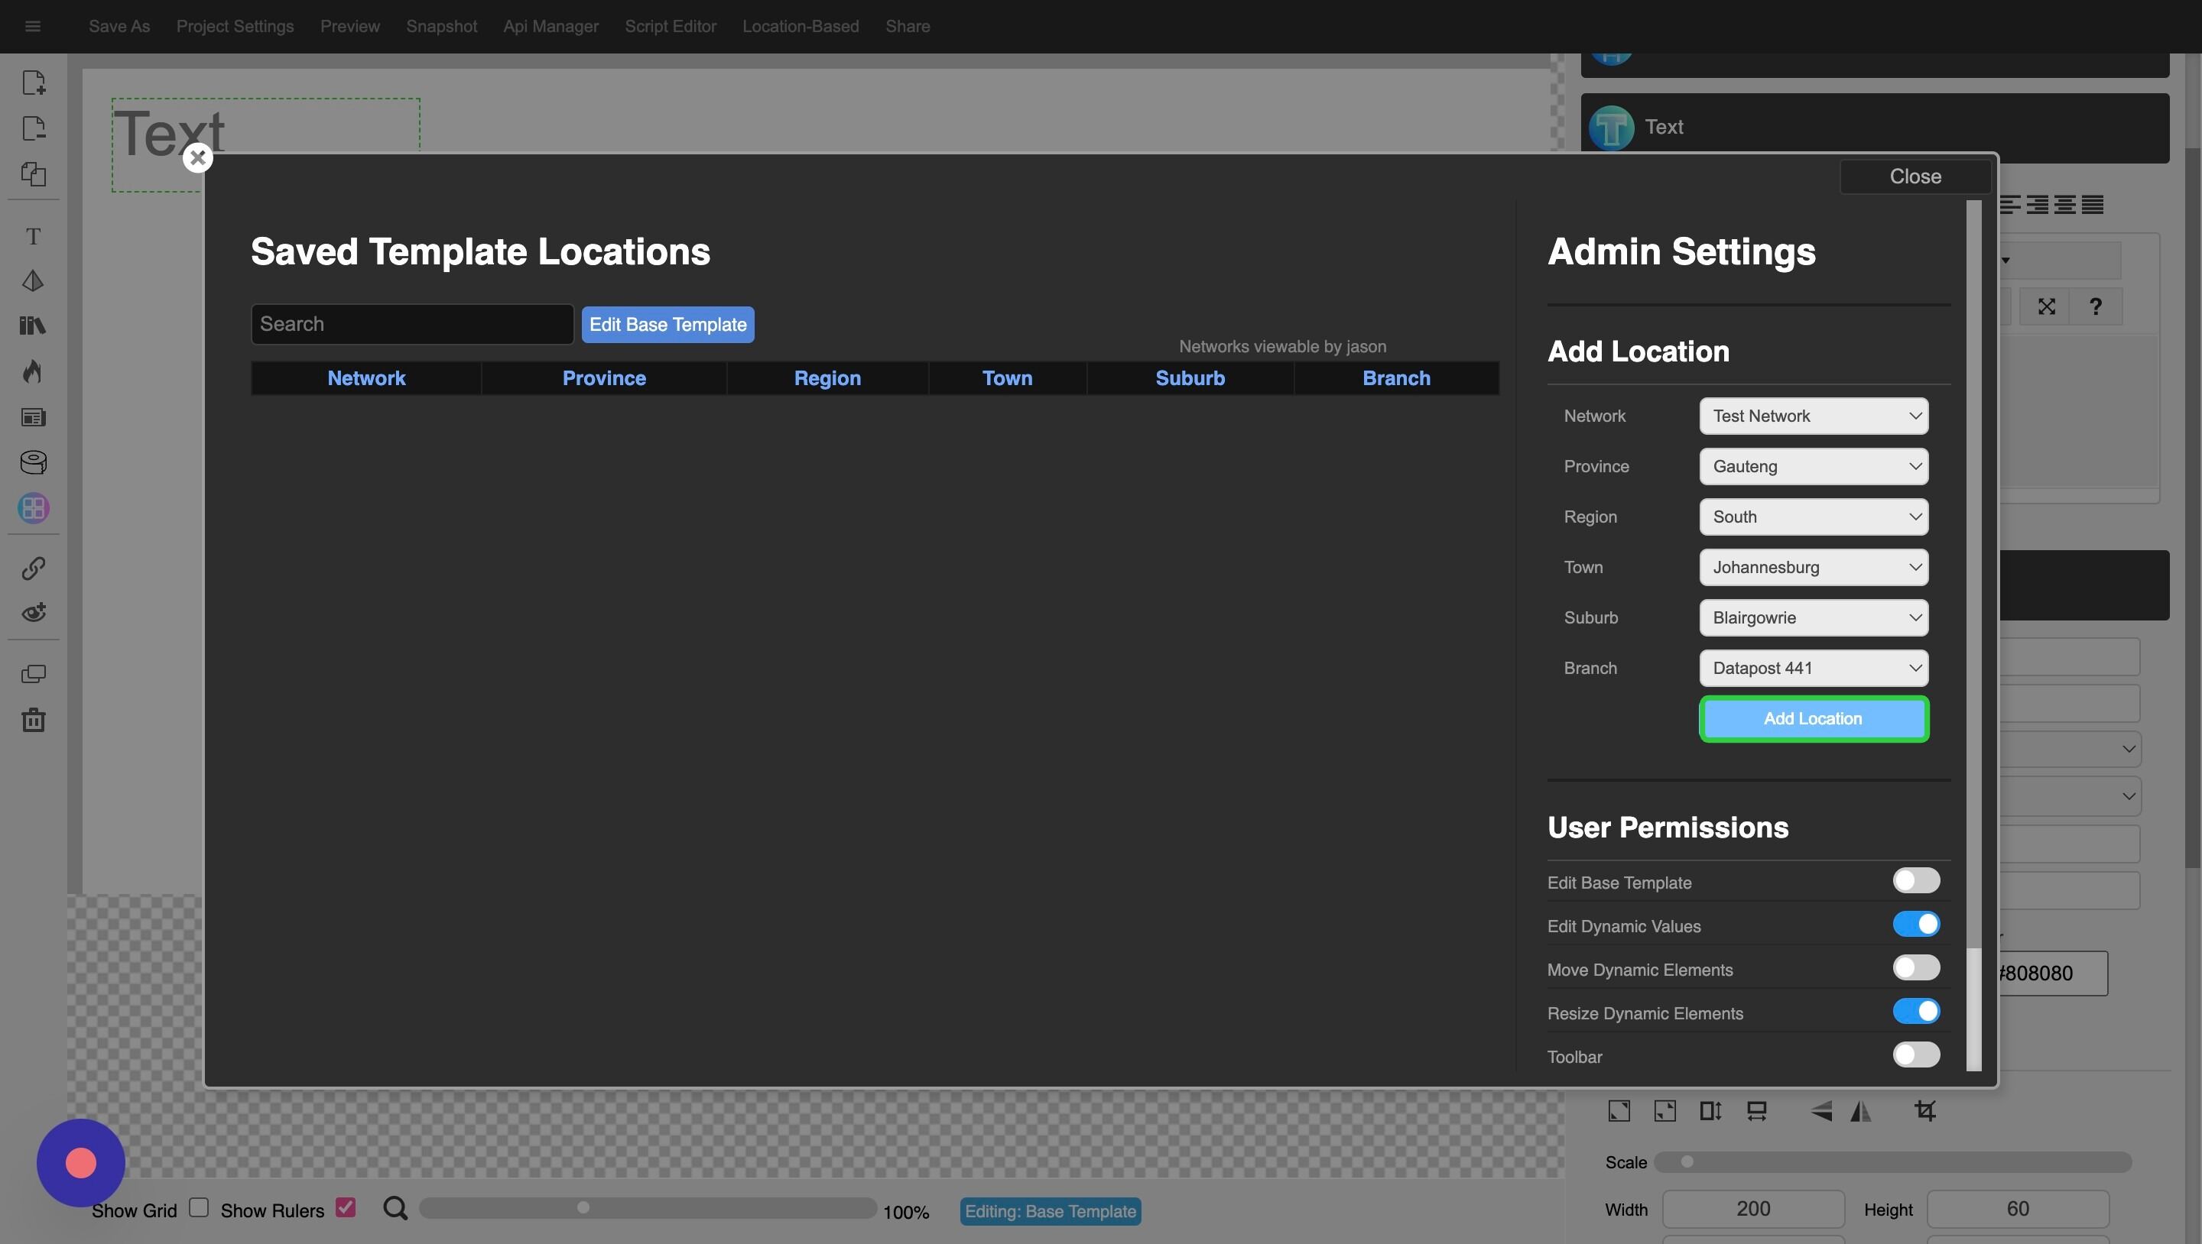Click the expand to full size icon
2202x1244 pixels.
click(x=1619, y=1111)
